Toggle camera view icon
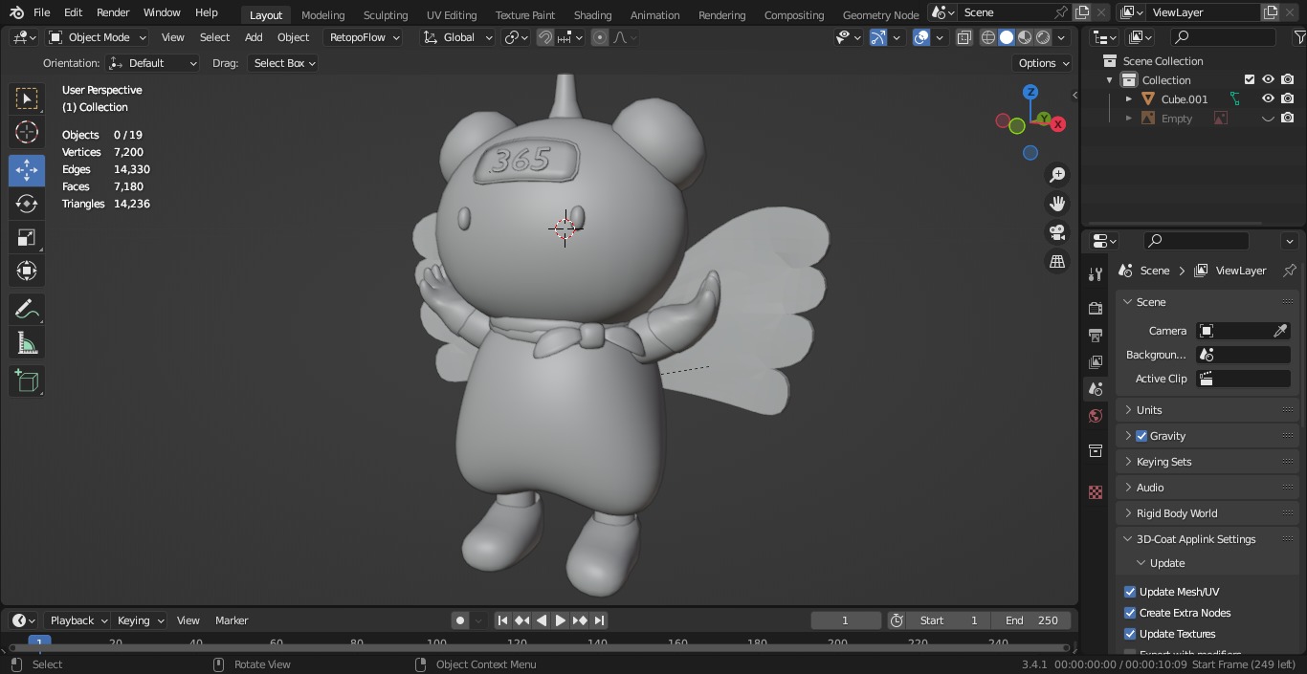 point(1057,232)
